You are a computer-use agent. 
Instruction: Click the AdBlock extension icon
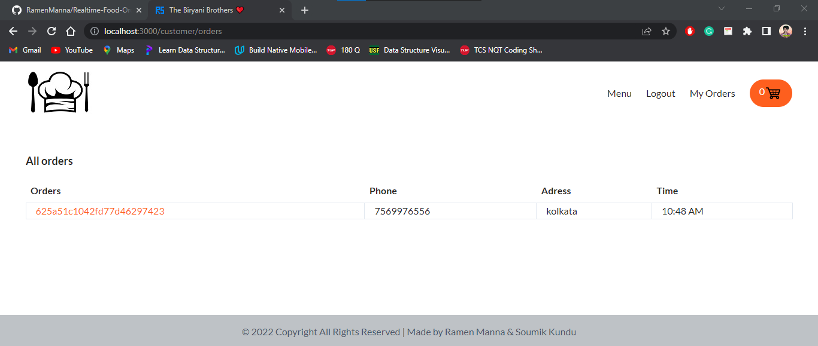point(689,30)
